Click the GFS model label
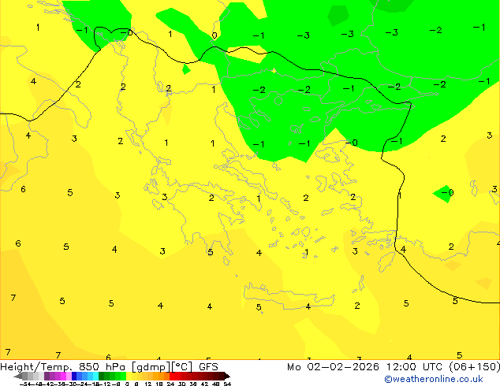The height and width of the screenshot is (386, 500). [208, 367]
